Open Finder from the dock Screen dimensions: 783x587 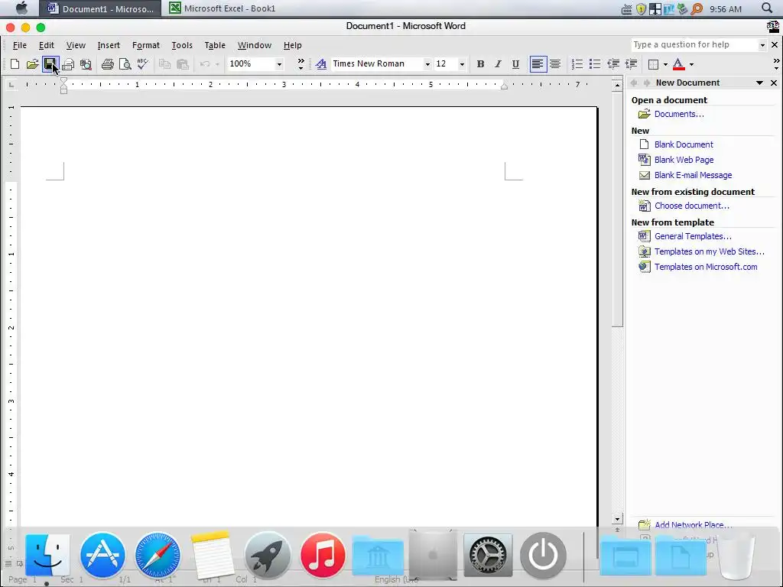47,555
